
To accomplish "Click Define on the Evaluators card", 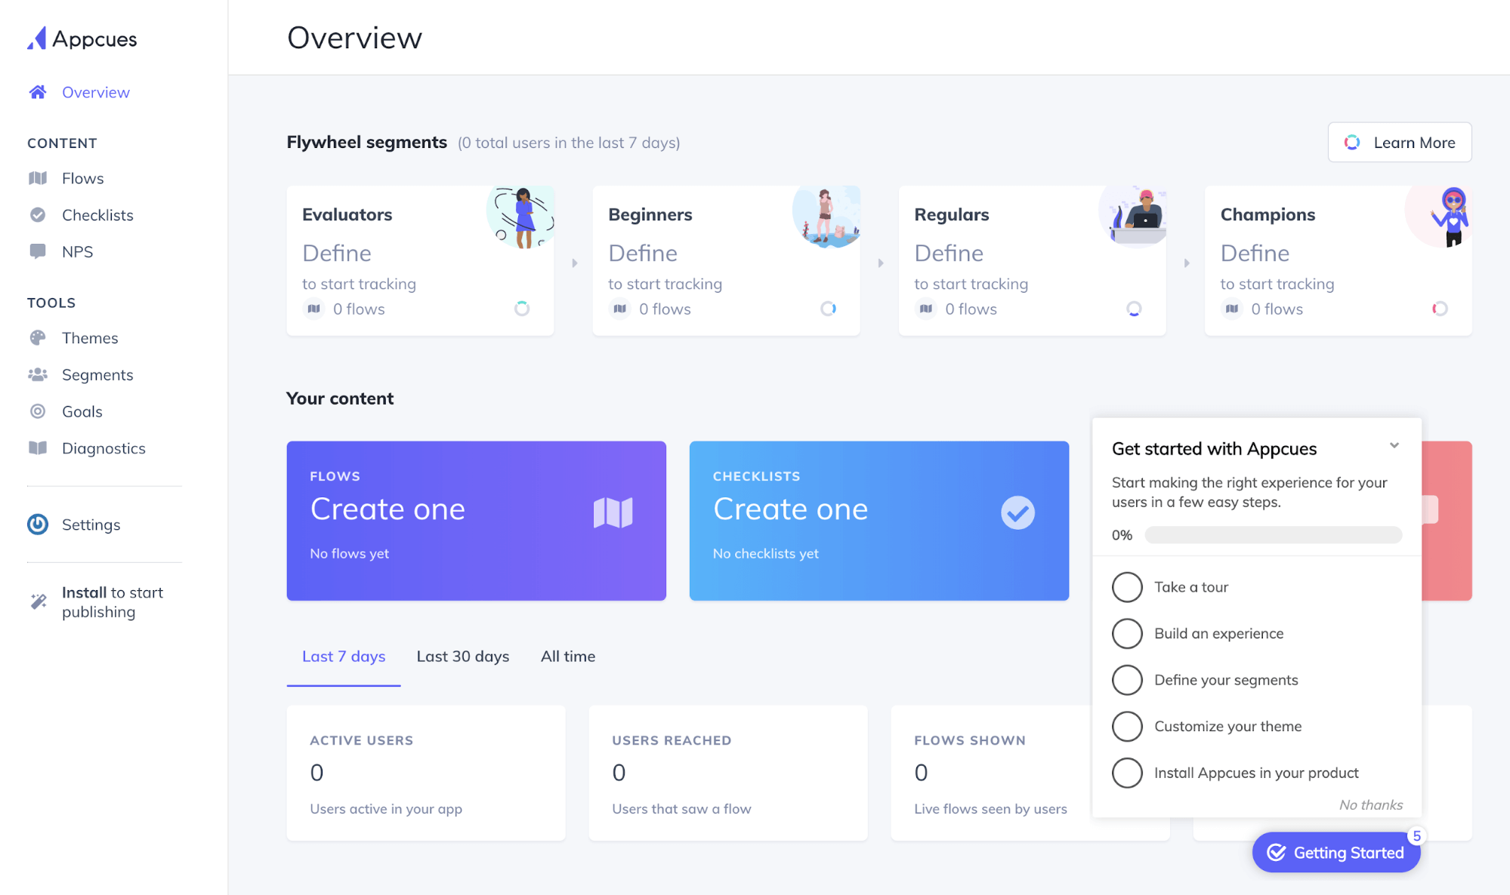I will (x=337, y=253).
